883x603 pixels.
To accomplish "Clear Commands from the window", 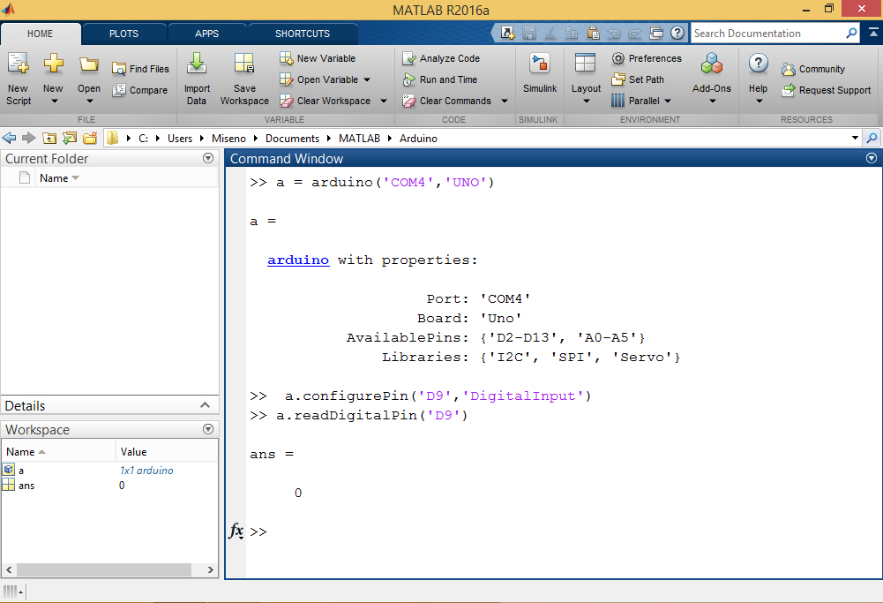I will pos(447,101).
